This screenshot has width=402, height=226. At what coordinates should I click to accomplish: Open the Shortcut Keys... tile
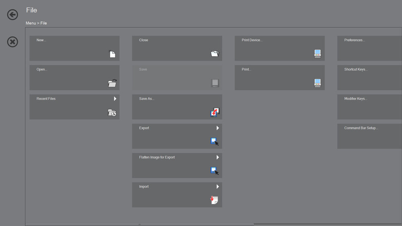tap(369, 77)
